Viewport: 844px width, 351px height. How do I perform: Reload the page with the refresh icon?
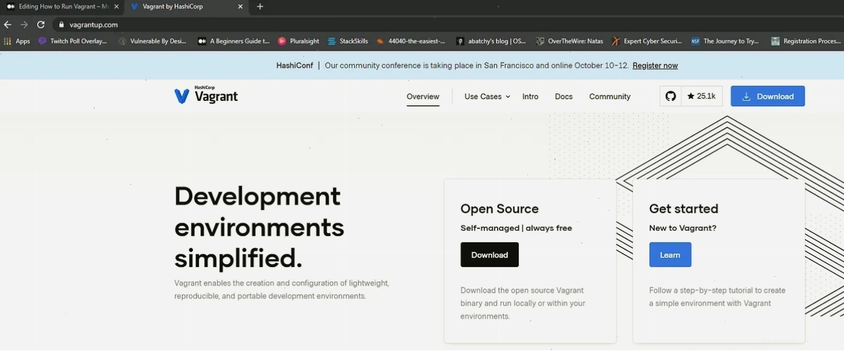click(x=41, y=25)
